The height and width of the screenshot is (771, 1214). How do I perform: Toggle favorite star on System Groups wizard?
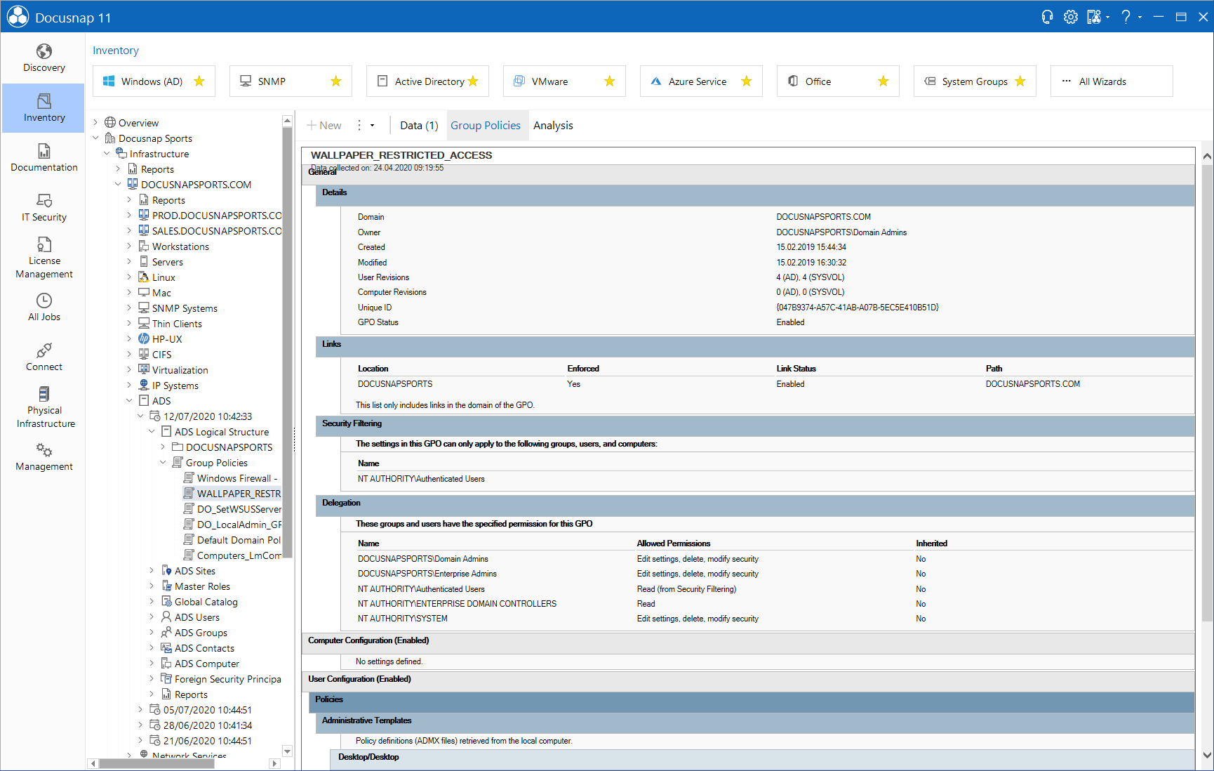1020,81
